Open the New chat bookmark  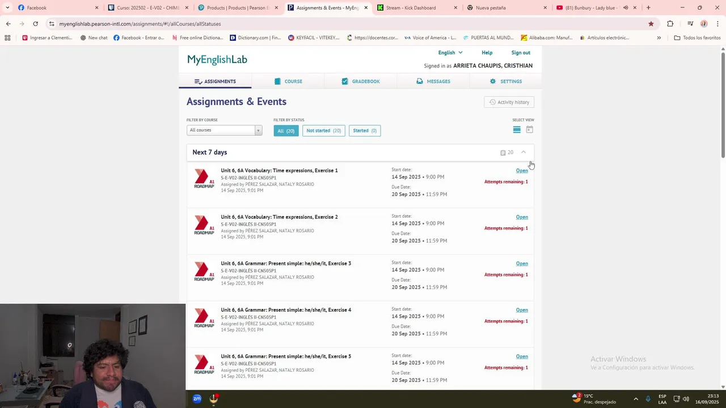(94, 38)
